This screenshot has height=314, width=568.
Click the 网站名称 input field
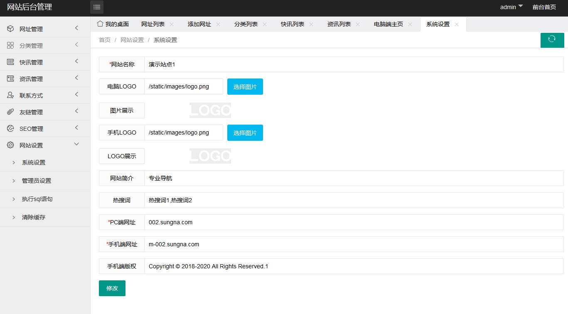(x=353, y=64)
